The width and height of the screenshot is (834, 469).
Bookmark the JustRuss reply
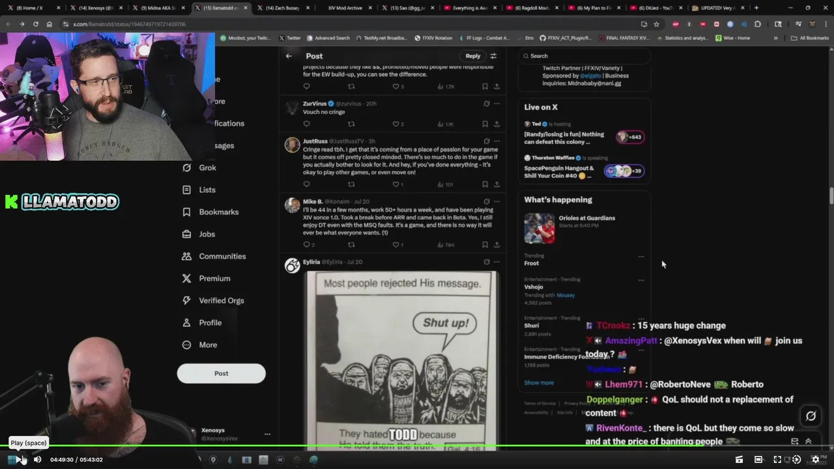485,184
